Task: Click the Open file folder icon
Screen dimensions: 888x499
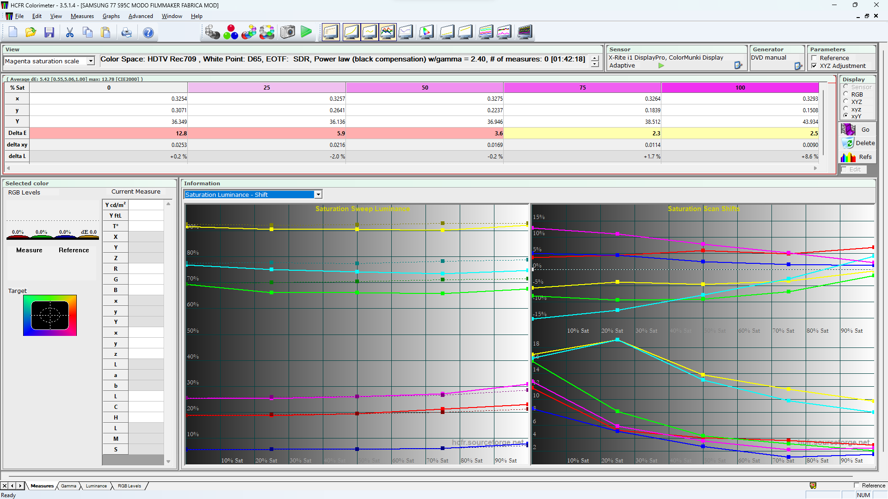Action: (31, 32)
